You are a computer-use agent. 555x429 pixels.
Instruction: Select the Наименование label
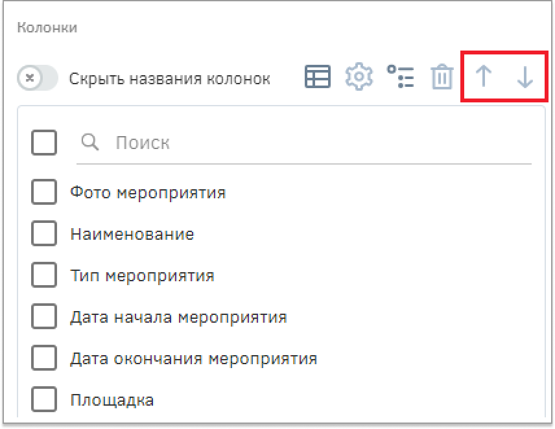click(132, 234)
